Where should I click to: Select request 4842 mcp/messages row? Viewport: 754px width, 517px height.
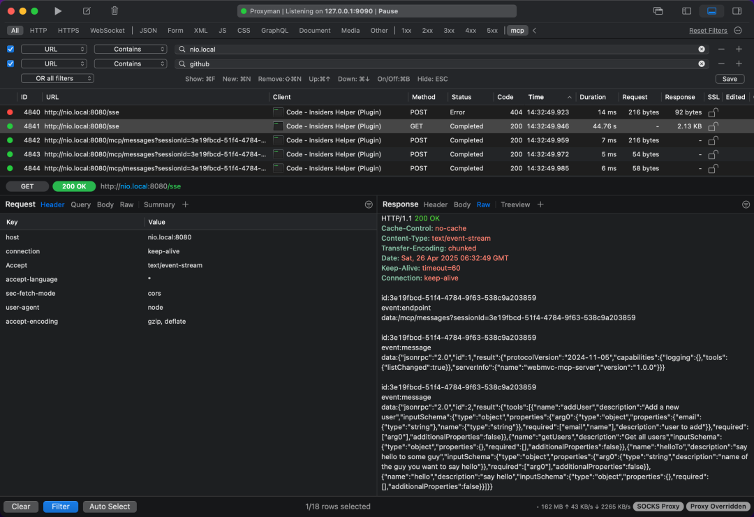click(x=154, y=140)
